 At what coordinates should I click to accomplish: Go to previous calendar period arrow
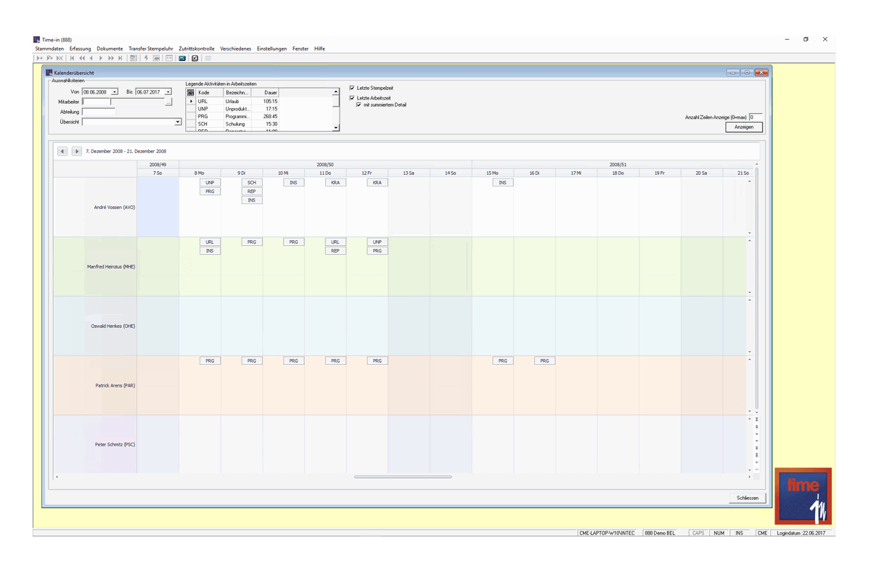[62, 151]
